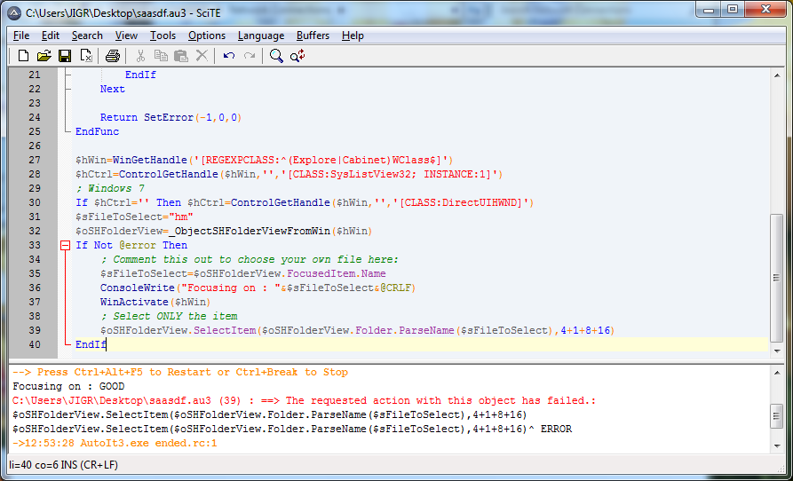
Task: Click the 'Comment this out' comment on line 34
Action: [x=250, y=260]
